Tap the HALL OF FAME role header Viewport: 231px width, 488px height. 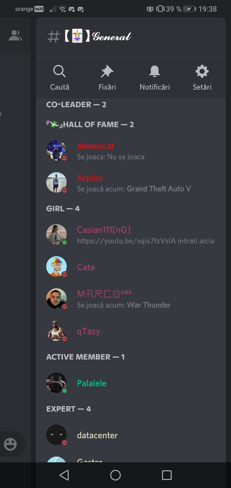[x=90, y=124]
